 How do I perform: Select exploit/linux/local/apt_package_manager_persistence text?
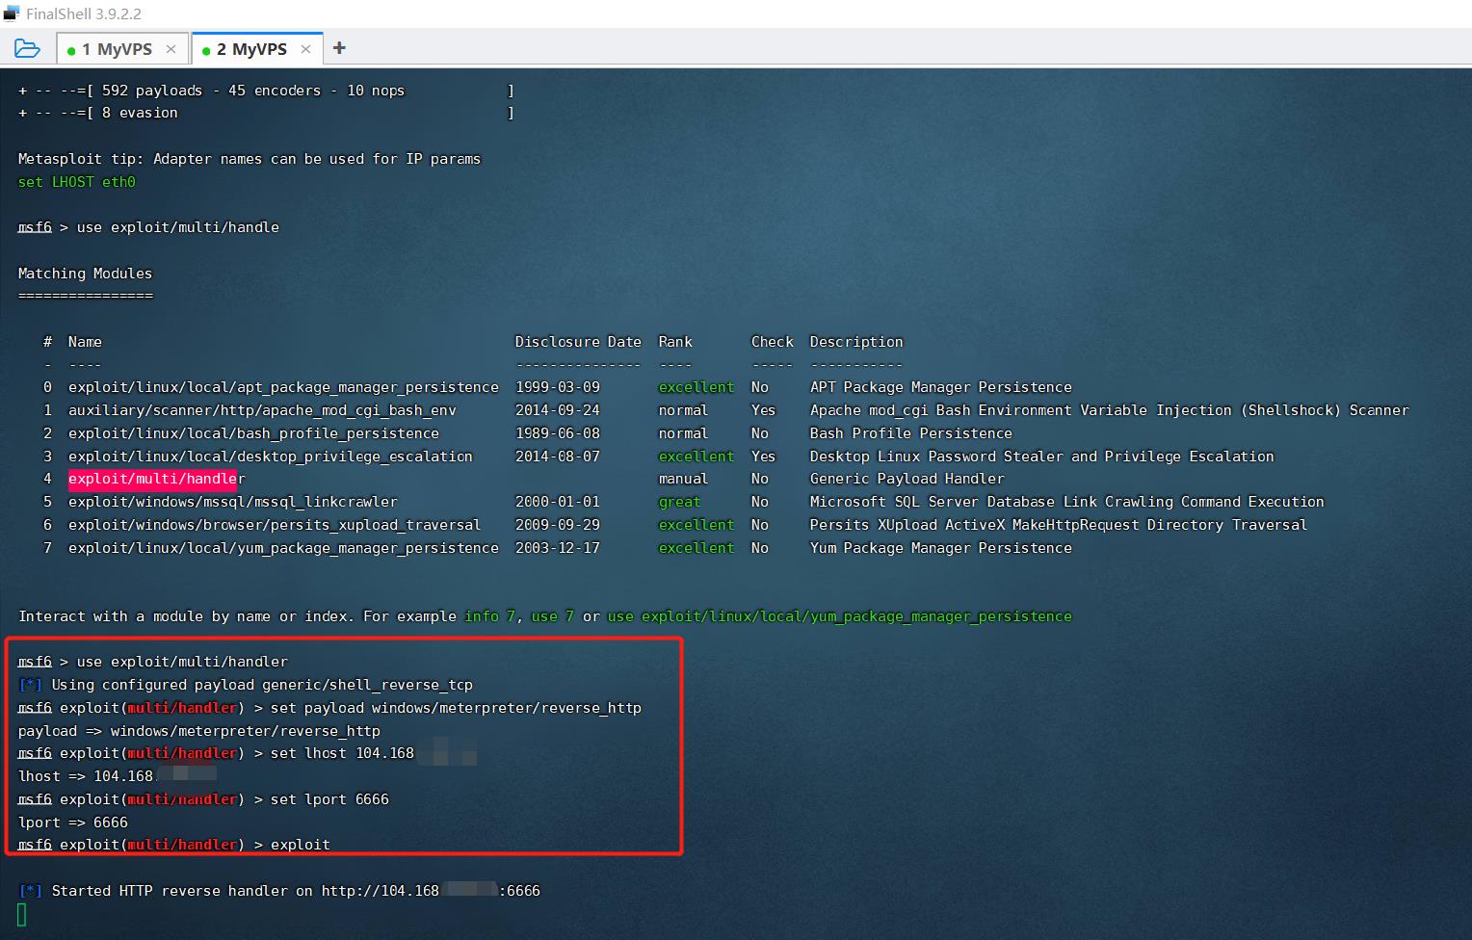click(x=283, y=387)
